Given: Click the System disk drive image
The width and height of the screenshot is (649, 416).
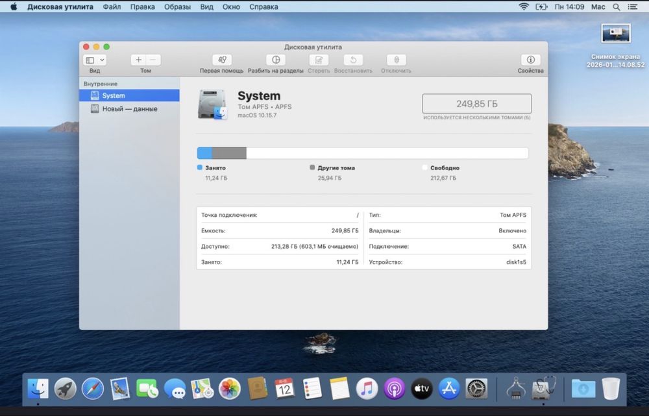Looking at the screenshot, I should click(213, 104).
